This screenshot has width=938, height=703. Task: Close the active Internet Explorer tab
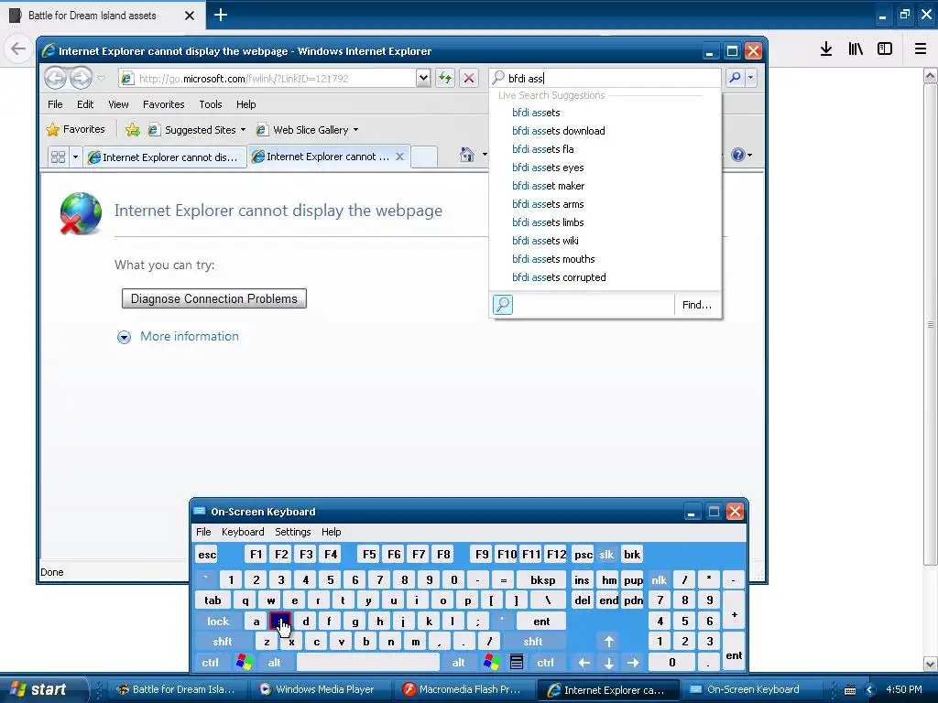(400, 157)
